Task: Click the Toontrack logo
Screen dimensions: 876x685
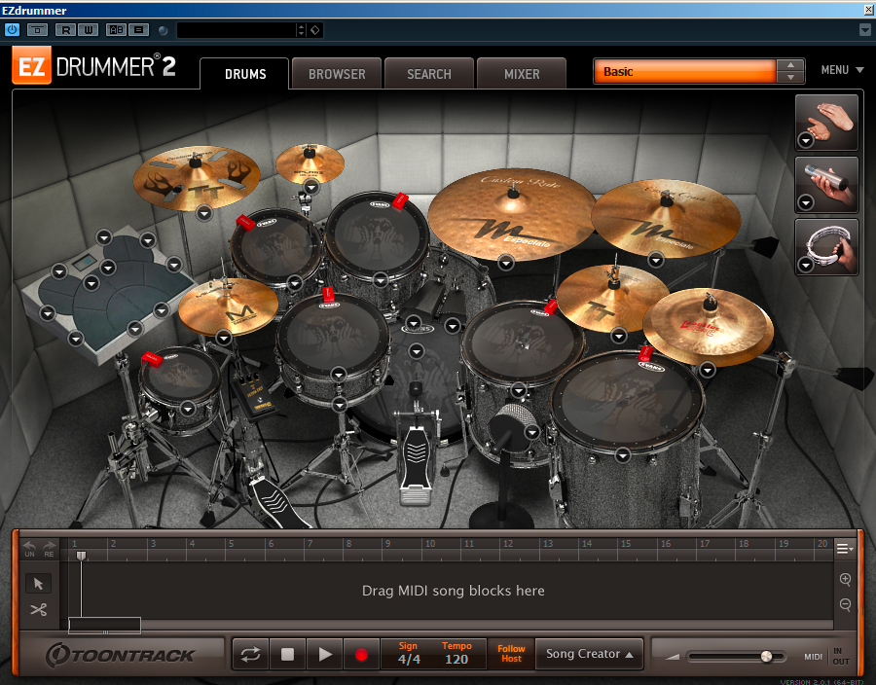Action: tap(120, 655)
